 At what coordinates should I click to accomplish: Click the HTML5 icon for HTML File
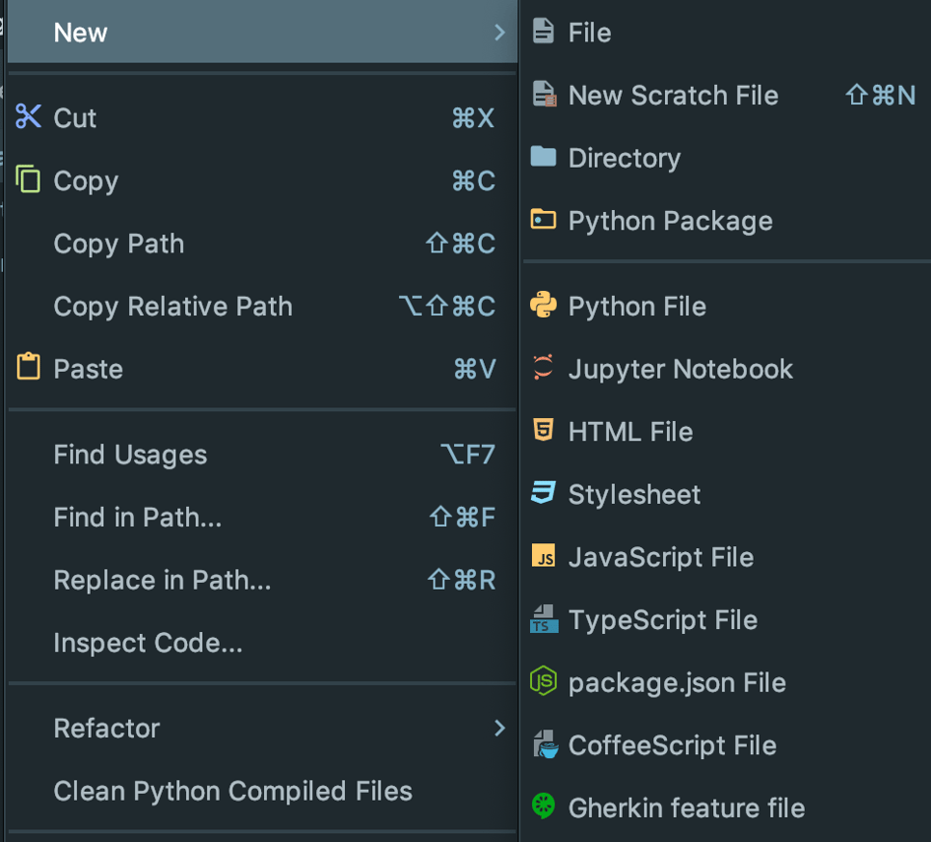click(x=543, y=431)
